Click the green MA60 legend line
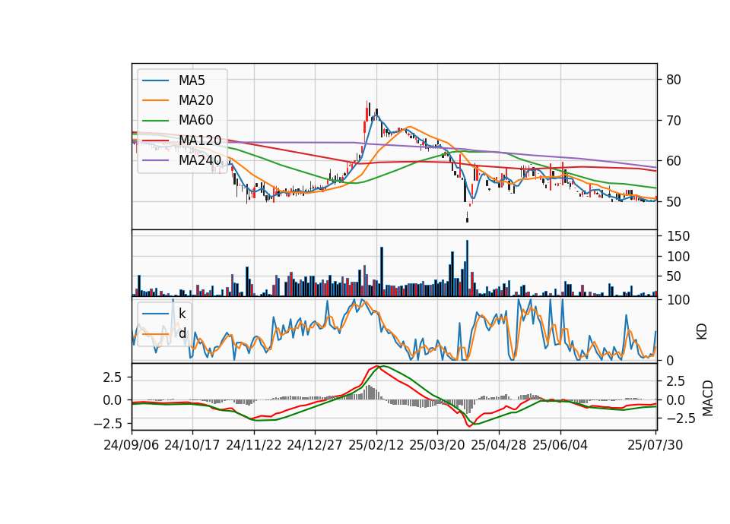The height and width of the screenshot is (524, 730). [x=155, y=121]
